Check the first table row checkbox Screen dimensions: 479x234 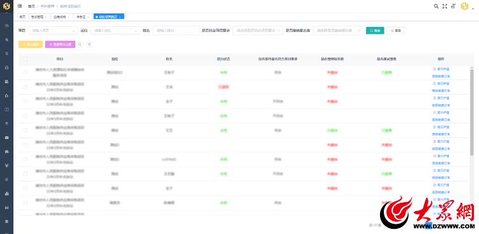click(x=26, y=72)
